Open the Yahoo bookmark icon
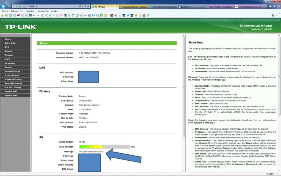281x176 pixels. pos(18,15)
